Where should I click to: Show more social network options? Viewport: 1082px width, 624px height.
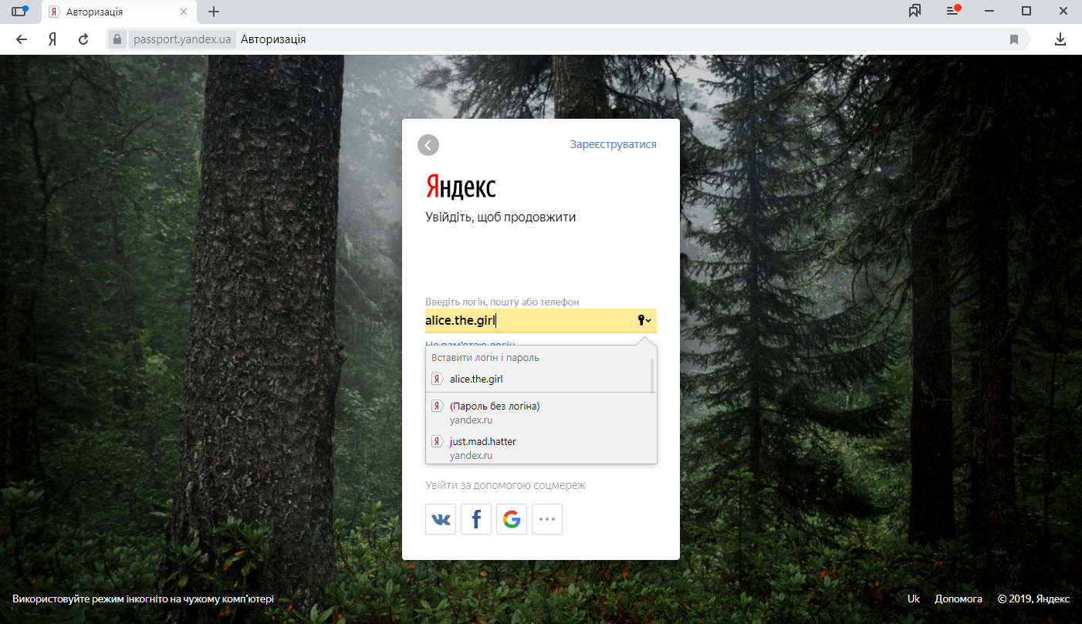pyautogui.click(x=547, y=519)
